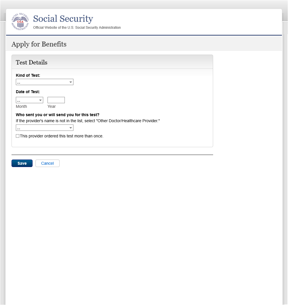Check the provider ordered test more than once box

point(18,136)
